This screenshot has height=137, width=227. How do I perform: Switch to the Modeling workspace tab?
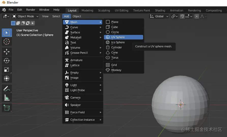87,10
